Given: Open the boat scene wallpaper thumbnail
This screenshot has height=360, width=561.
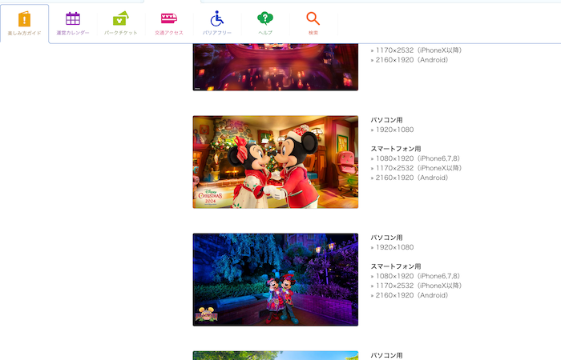Looking at the screenshot, I should coord(276,66).
